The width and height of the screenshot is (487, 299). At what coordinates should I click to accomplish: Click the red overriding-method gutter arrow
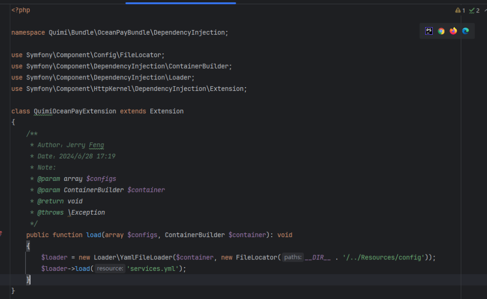(1, 233)
